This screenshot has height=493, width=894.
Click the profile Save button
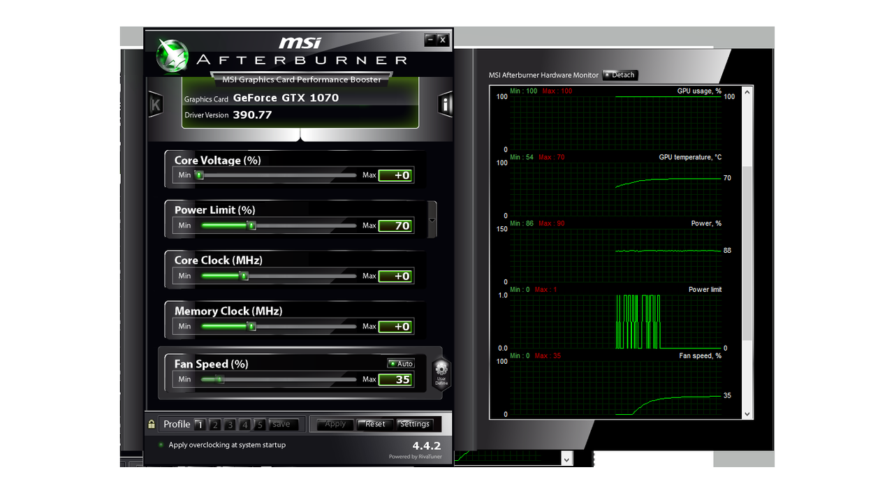pos(282,425)
